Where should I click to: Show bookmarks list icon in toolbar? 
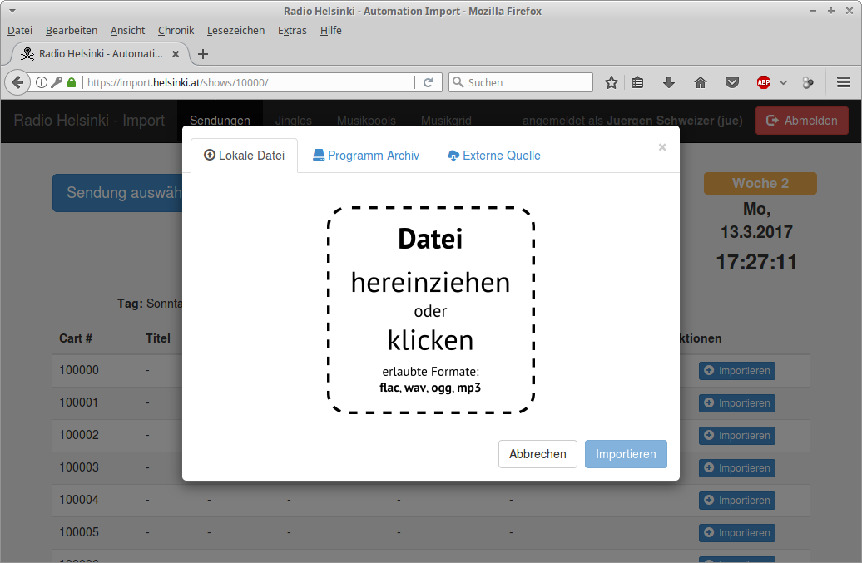click(x=637, y=82)
